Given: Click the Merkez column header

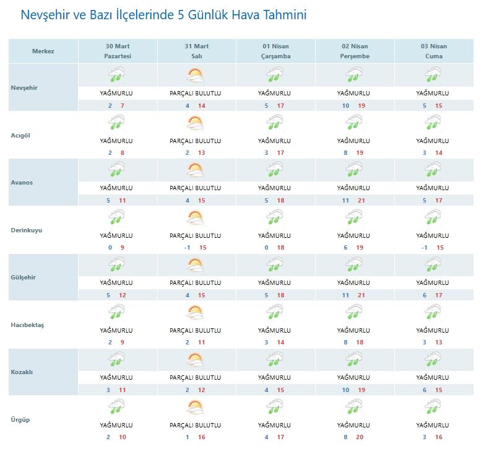Looking at the screenshot, I should [43, 51].
